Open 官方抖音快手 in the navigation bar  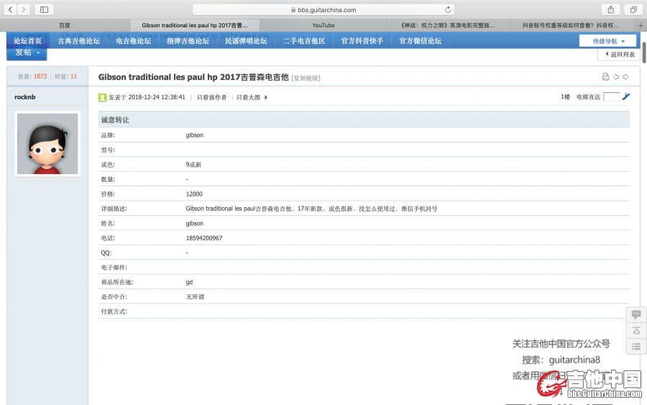(362, 41)
